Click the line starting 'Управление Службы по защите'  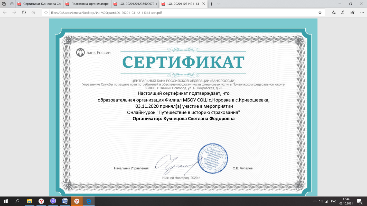coord(183,85)
